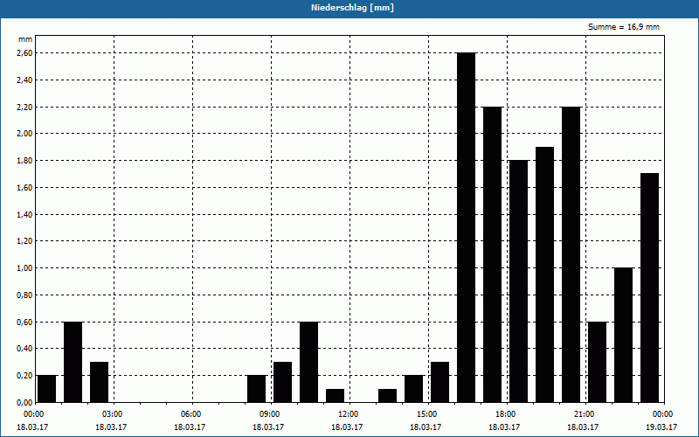The image size is (699, 437).
Task: Select the 2,60 y-axis value
Action: (x=25, y=53)
